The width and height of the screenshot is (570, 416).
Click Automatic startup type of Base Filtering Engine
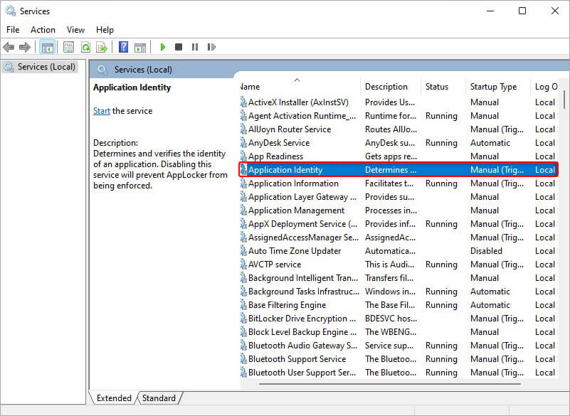(490, 305)
